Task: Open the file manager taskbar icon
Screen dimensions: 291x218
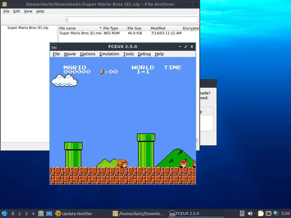Action: [x=41, y=213]
